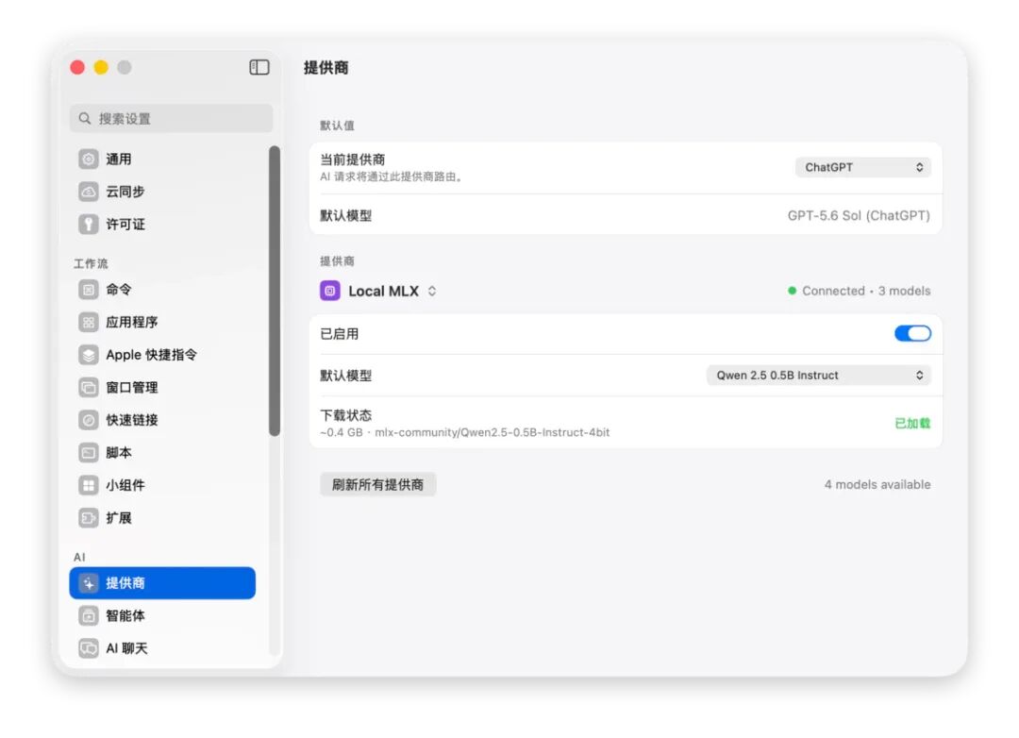Click the 应用程序 grid icon
The height and width of the screenshot is (738, 1019).
(x=89, y=322)
